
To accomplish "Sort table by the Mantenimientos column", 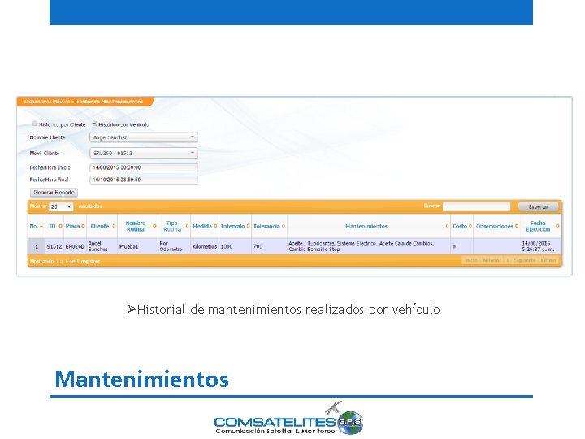I will pos(369,226).
